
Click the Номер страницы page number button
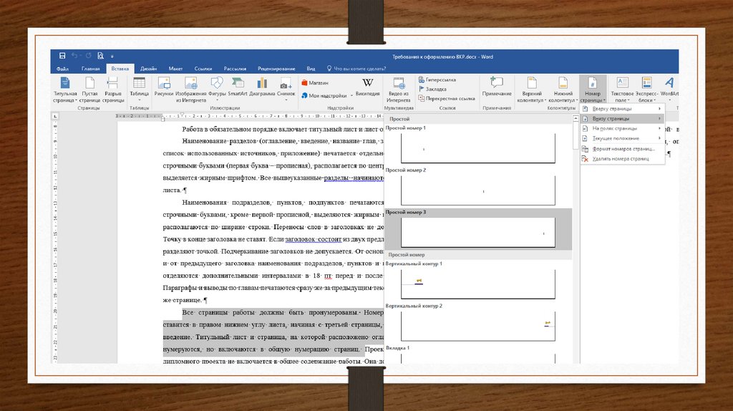pyautogui.click(x=592, y=90)
